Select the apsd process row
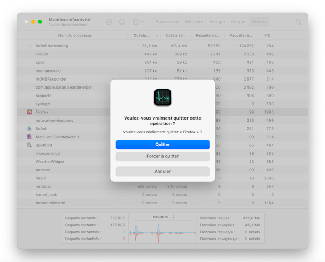This screenshot has height=262, width=325. pyautogui.click(x=162, y=62)
